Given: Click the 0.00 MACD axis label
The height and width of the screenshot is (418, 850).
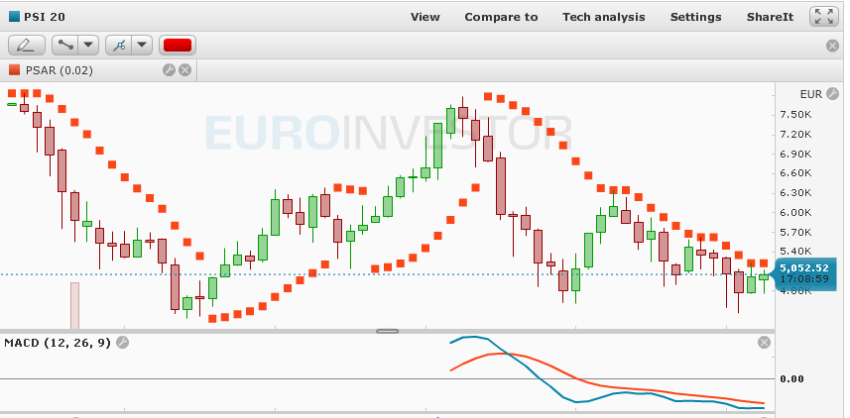Looking at the screenshot, I should click(791, 378).
